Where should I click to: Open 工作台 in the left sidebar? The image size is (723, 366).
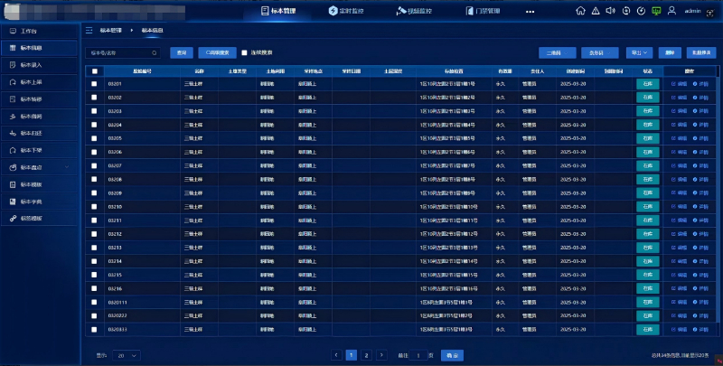[29, 30]
